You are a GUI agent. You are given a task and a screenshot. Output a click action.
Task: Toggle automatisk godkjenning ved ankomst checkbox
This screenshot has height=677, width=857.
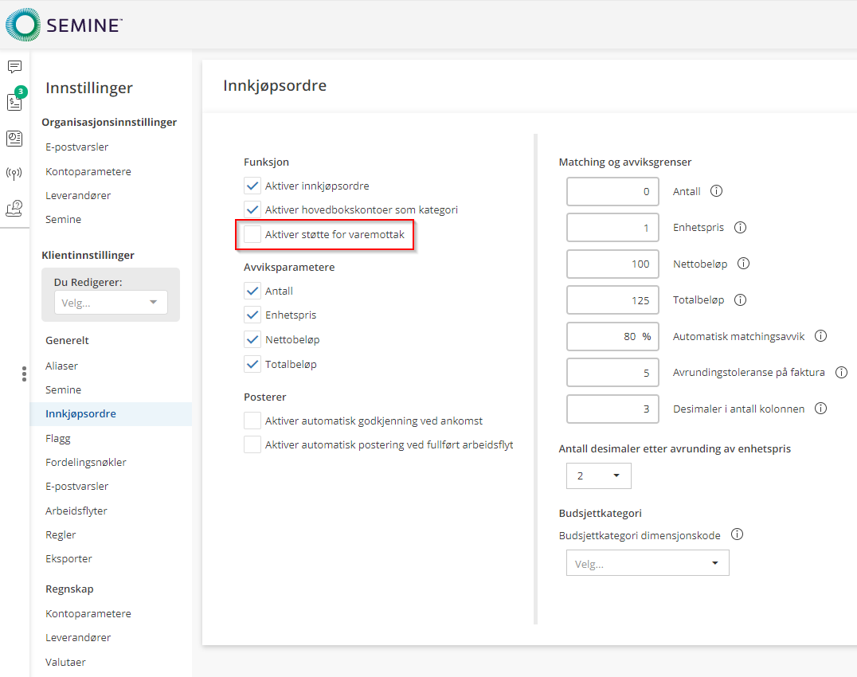coord(252,421)
